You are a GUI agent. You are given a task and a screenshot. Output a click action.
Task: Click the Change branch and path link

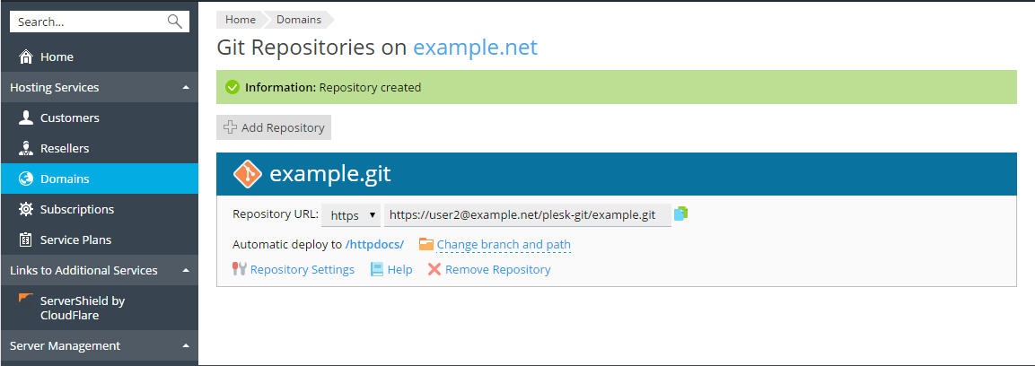point(504,245)
